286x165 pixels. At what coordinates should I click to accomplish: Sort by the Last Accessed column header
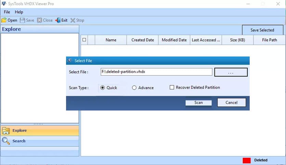click(x=206, y=40)
